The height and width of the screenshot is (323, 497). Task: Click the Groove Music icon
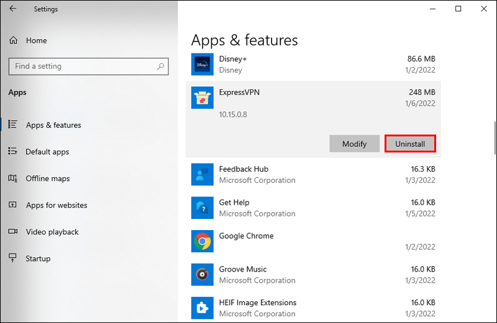203,275
